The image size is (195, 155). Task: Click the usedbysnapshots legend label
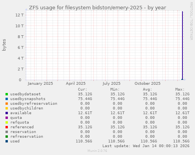click(x=28, y=99)
